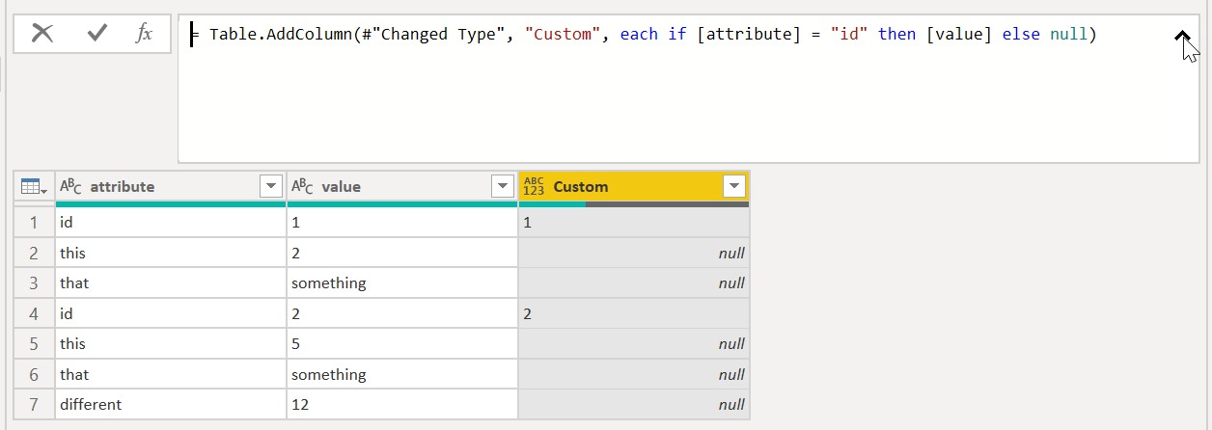Image resolution: width=1212 pixels, height=430 pixels.
Task: Click Custom cell '2' in row 4
Action: point(634,313)
